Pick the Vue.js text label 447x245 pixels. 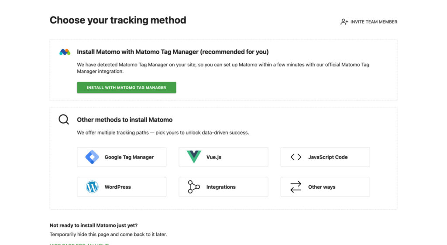coord(214,157)
